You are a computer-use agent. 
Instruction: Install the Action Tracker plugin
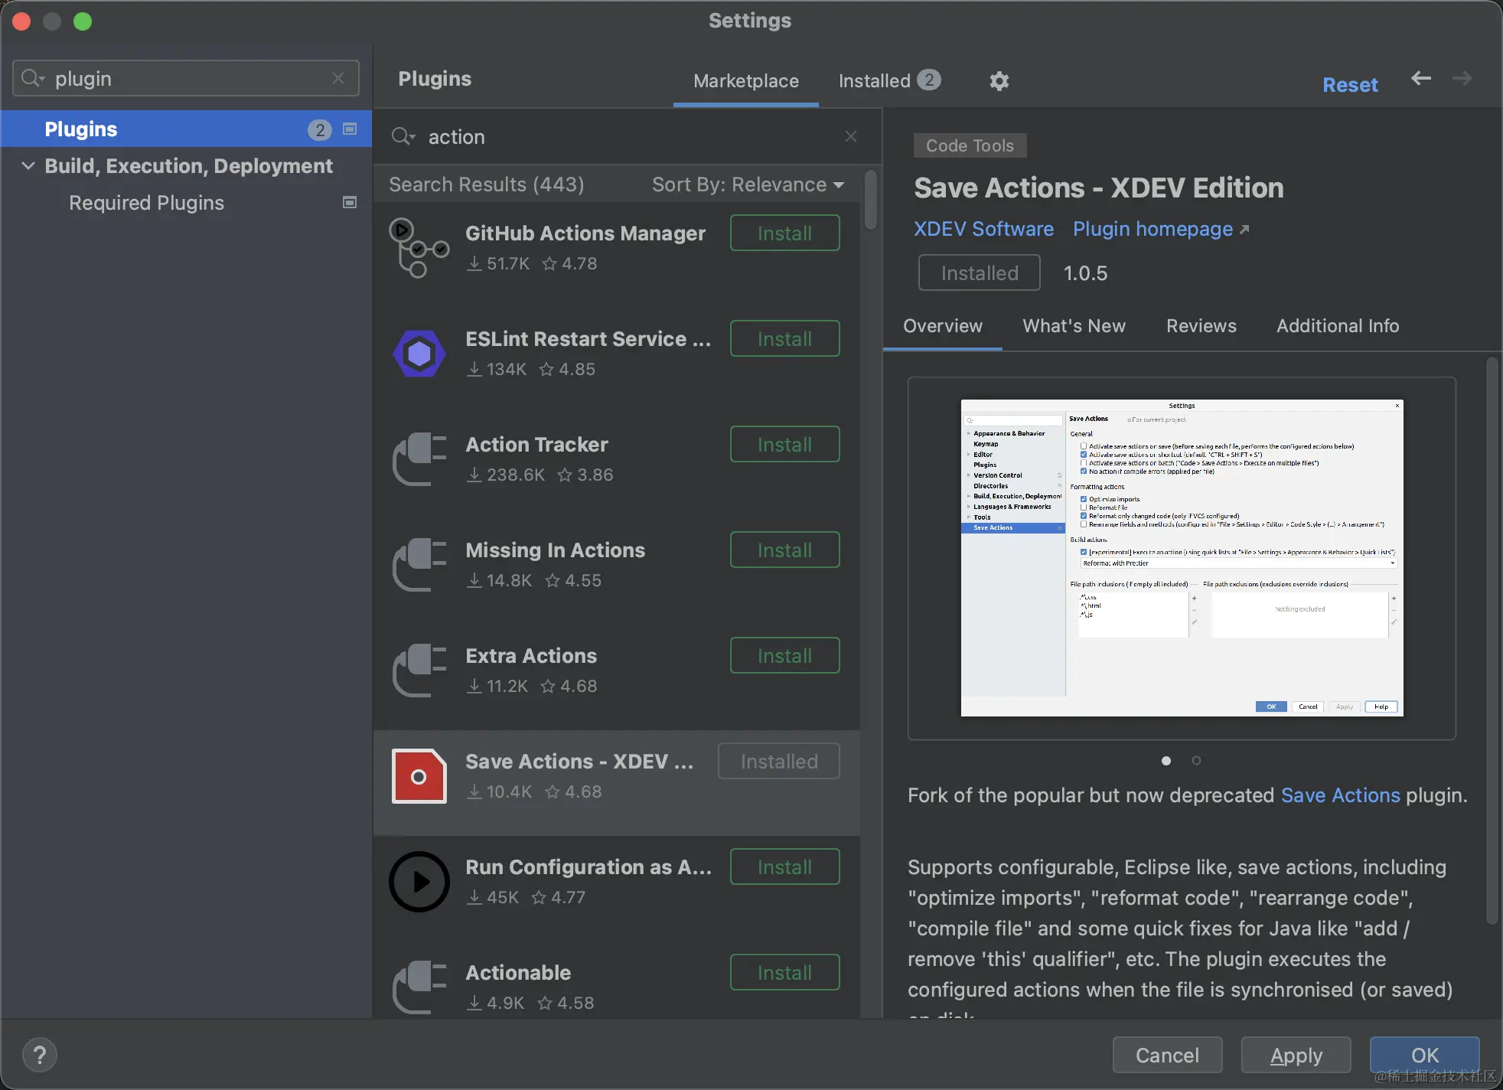pyautogui.click(x=784, y=445)
